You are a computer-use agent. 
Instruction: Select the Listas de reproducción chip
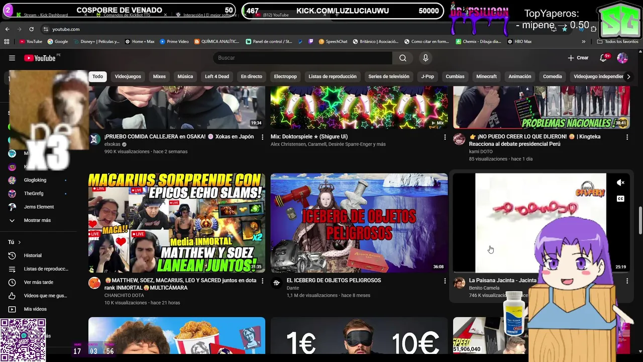(x=333, y=76)
